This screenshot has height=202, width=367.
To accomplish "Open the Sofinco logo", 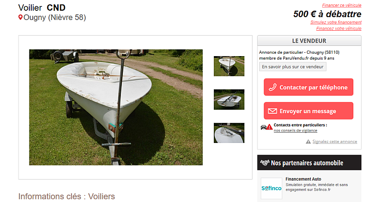I will pos(272,188).
